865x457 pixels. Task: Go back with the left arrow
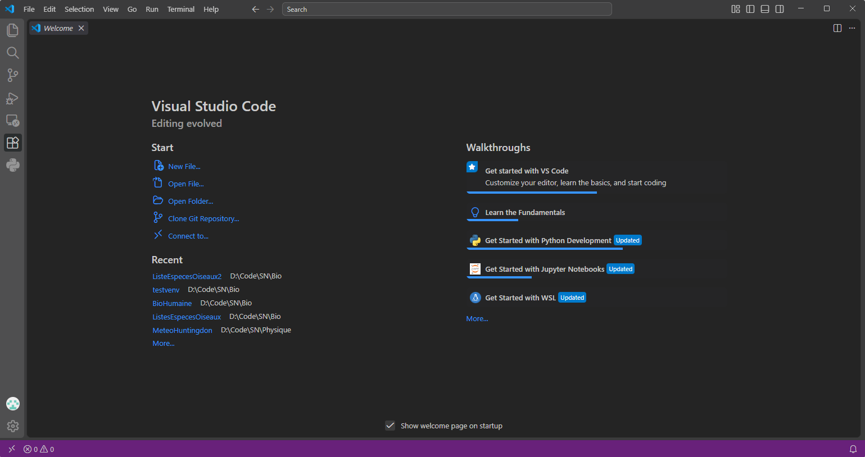255,9
